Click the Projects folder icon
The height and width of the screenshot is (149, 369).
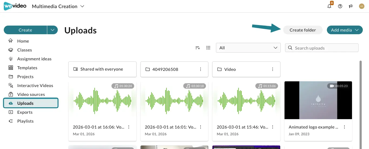pyautogui.click(x=11, y=77)
